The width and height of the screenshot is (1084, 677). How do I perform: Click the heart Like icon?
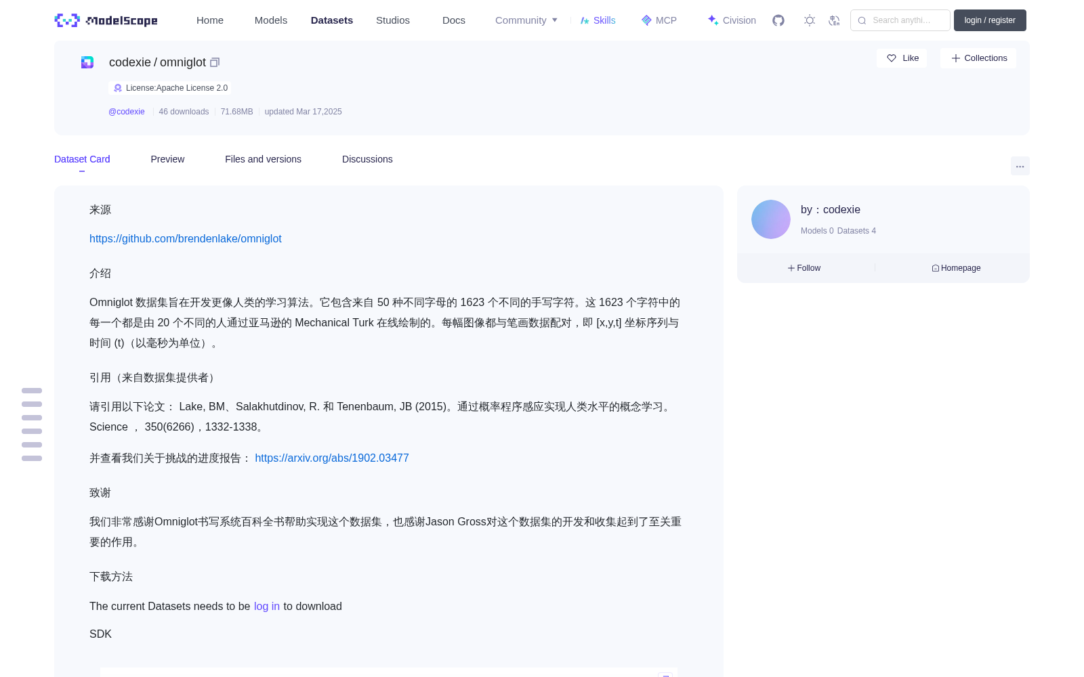tap(892, 58)
